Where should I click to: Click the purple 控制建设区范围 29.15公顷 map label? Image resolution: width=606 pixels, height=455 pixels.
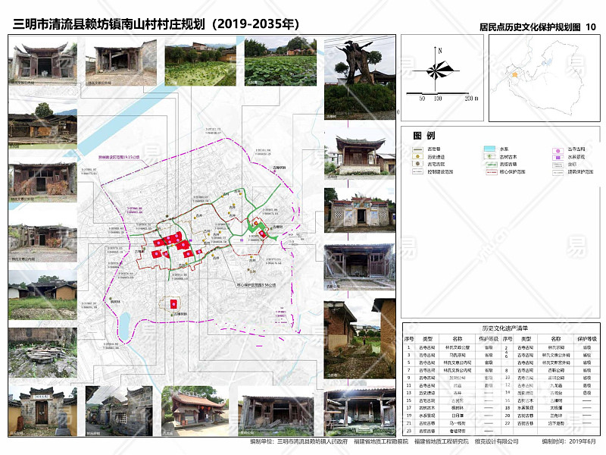[x=119, y=158]
